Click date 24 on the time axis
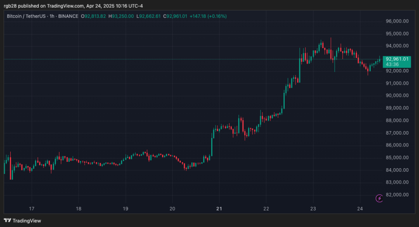The image size is (419, 227). tap(360, 209)
